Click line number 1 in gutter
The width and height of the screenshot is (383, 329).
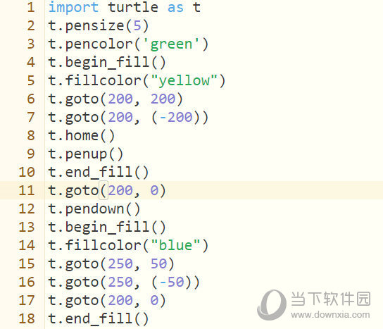(31, 7)
